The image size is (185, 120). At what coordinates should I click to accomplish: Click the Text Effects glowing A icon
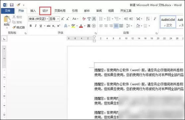tap(66, 26)
